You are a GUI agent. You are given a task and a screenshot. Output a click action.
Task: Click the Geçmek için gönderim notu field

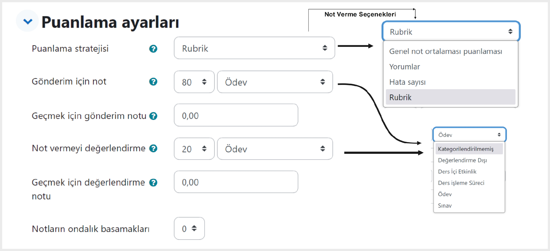[x=236, y=115]
